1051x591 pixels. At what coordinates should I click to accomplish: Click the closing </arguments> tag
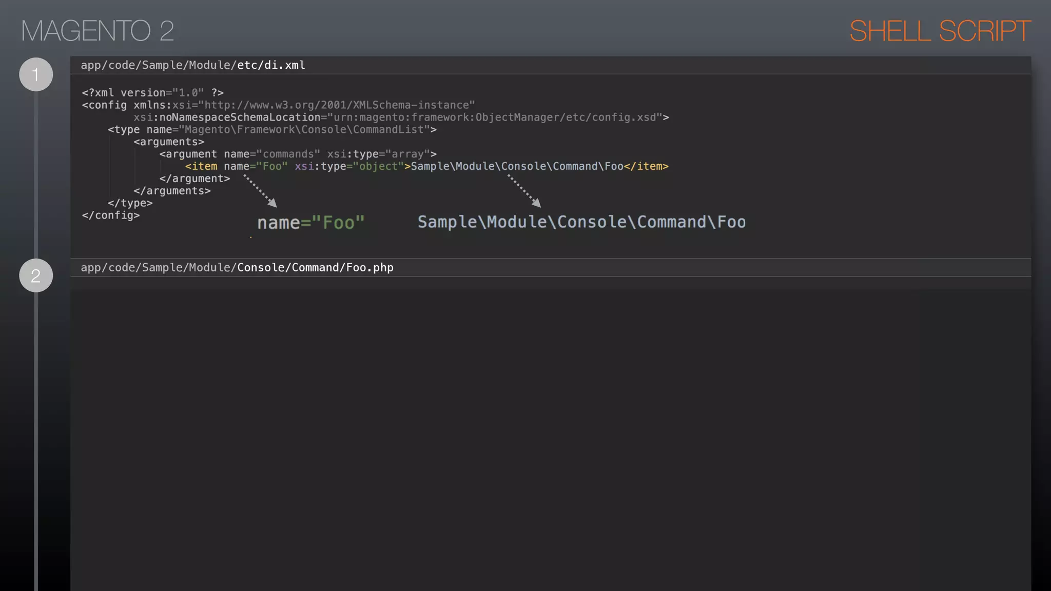(172, 191)
